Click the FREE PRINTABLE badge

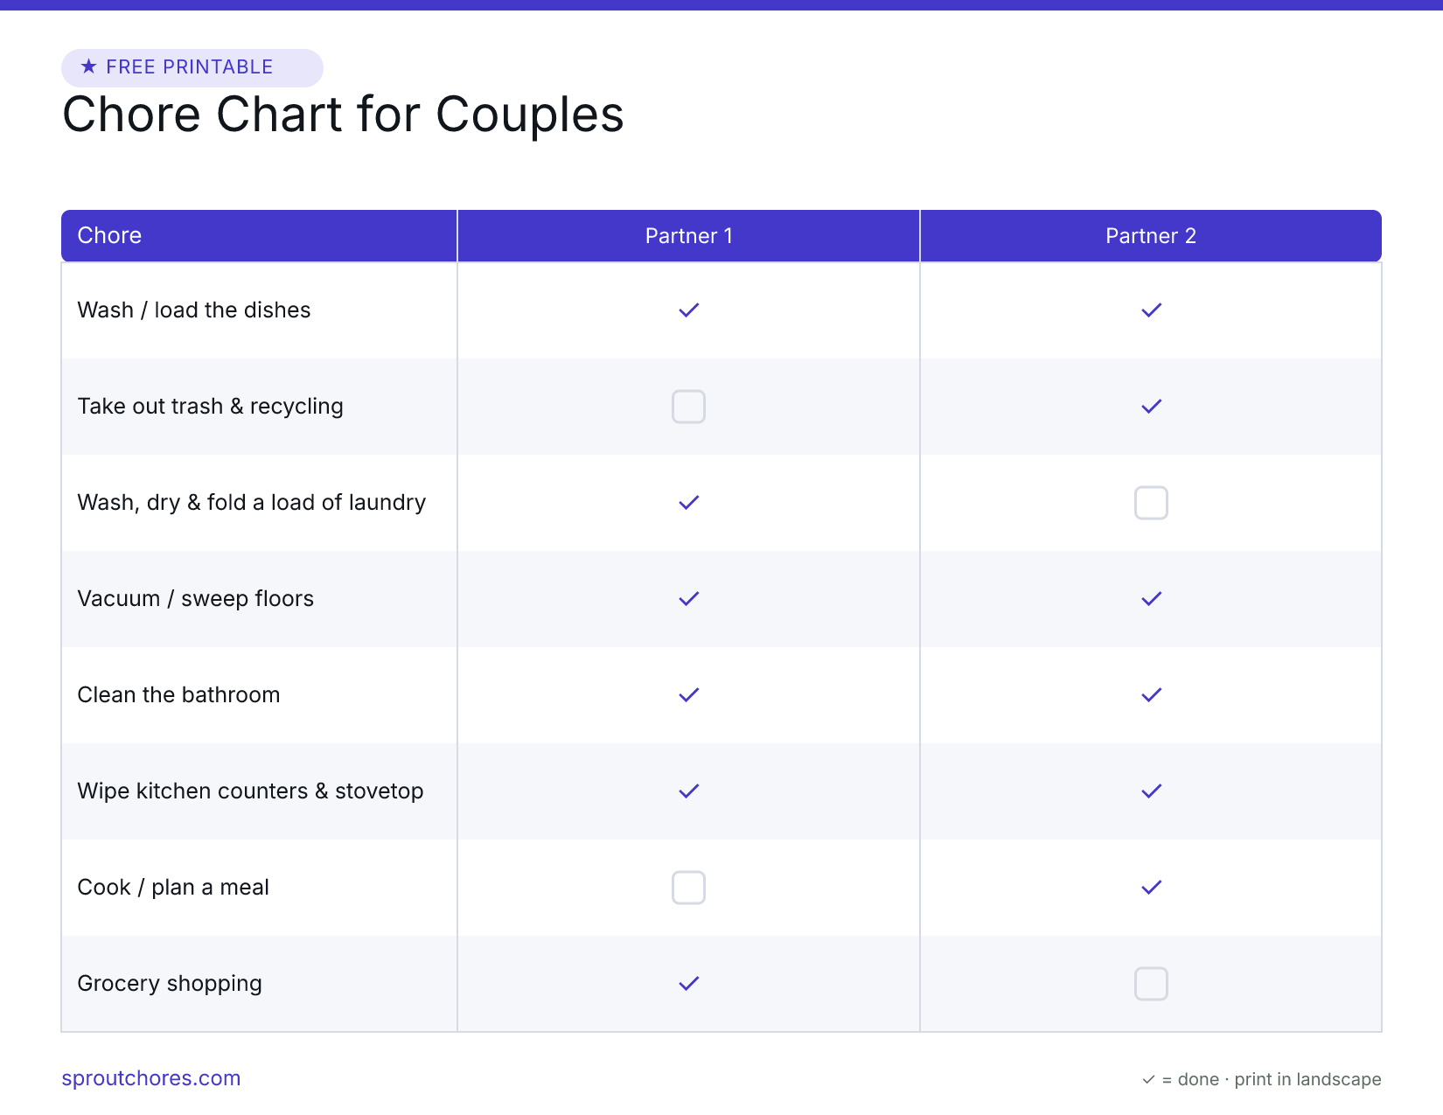tap(192, 67)
